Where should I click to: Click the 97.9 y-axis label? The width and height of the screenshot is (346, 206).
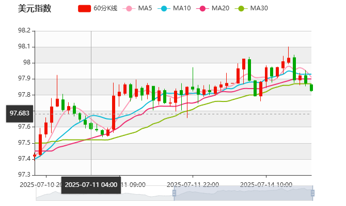point(24,79)
